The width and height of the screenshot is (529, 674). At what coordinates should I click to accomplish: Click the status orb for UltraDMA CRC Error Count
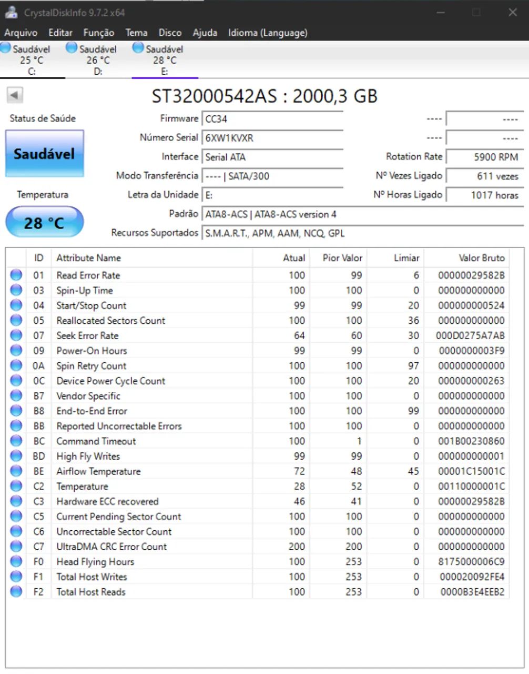tap(16, 547)
